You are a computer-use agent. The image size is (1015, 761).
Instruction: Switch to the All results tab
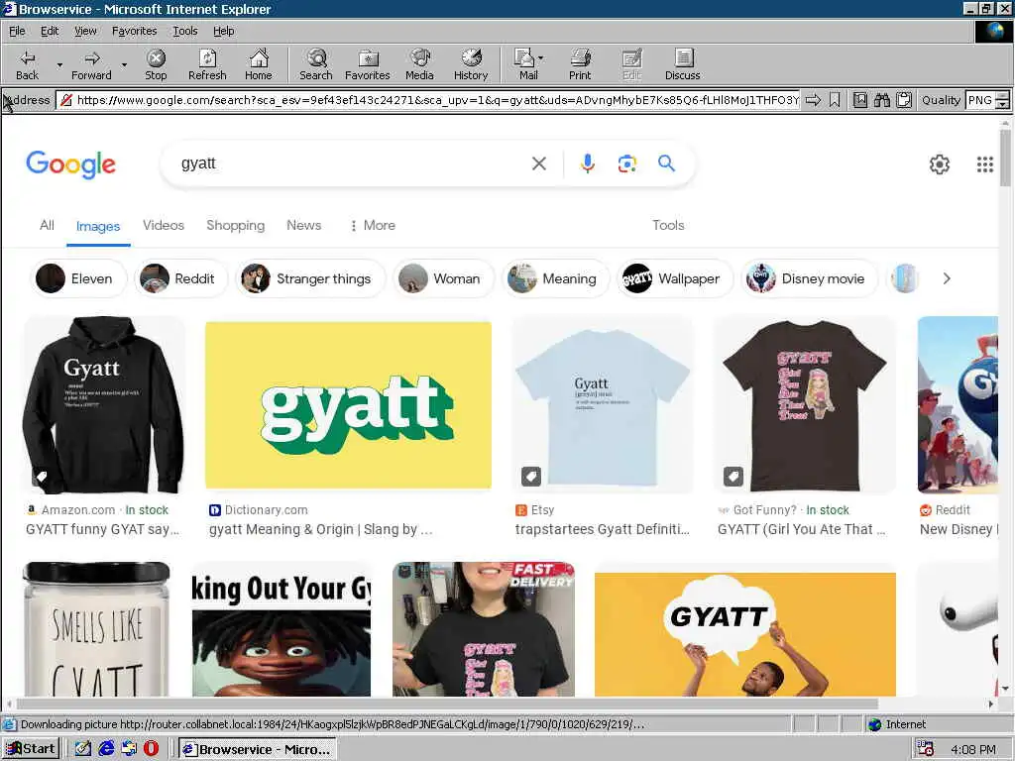click(47, 225)
